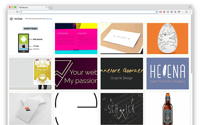This screenshot has width=200, height=125.
Task: Close the IMD Revise tab
Action: pos(46,7)
